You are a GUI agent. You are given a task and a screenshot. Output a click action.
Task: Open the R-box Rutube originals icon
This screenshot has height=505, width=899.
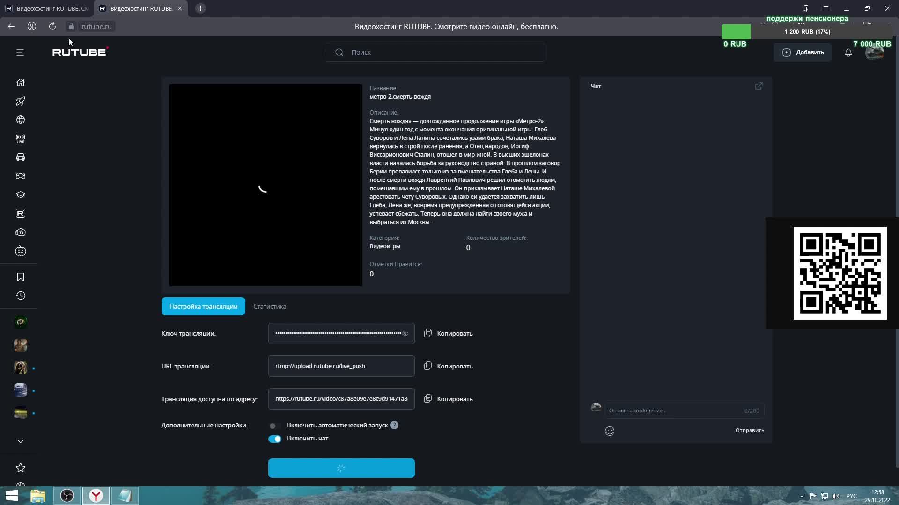21,213
